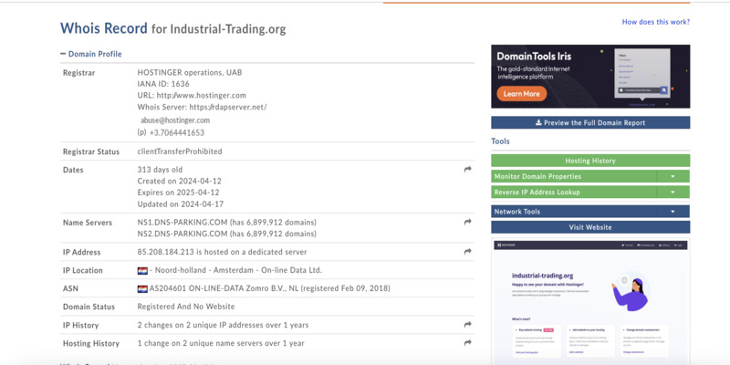Click the share arrow in IP History row
The height and width of the screenshot is (365, 730).
(467, 325)
